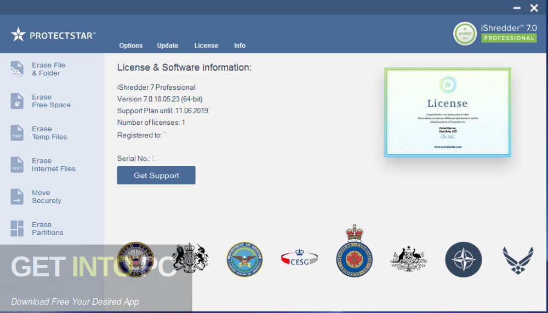Click the Registered to label
The height and width of the screenshot is (313, 548).
[x=139, y=135]
